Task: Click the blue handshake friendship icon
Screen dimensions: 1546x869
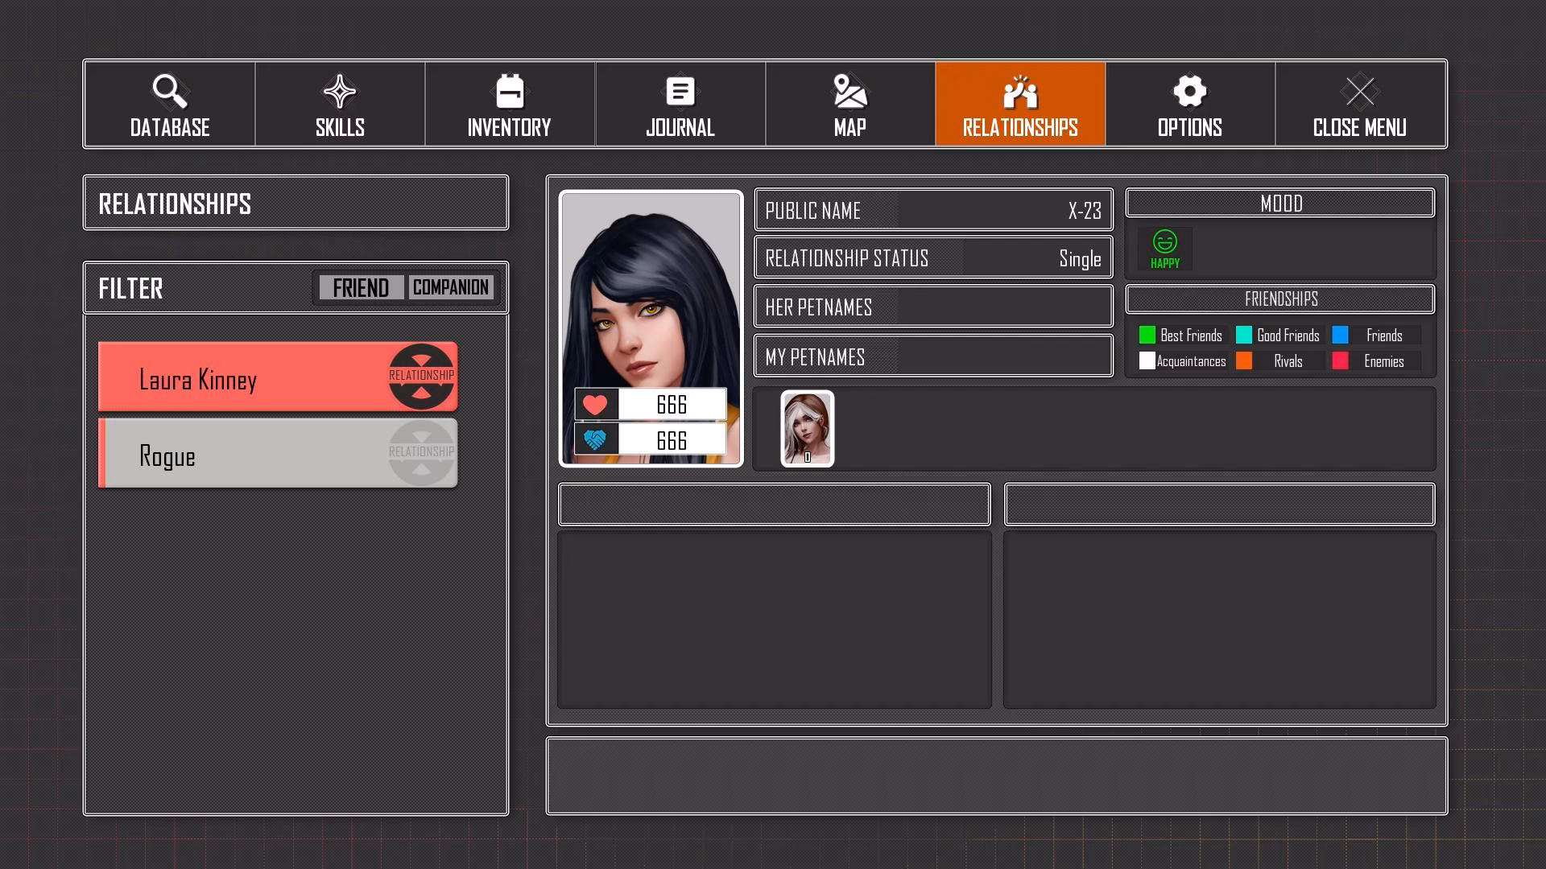Action: (596, 440)
